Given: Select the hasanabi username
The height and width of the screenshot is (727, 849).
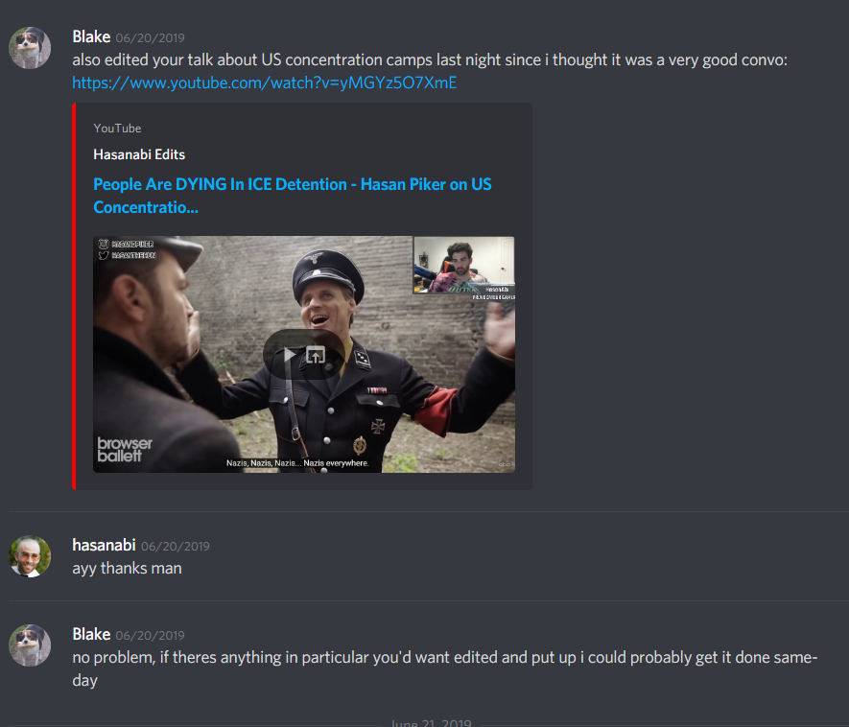Looking at the screenshot, I should point(104,545).
